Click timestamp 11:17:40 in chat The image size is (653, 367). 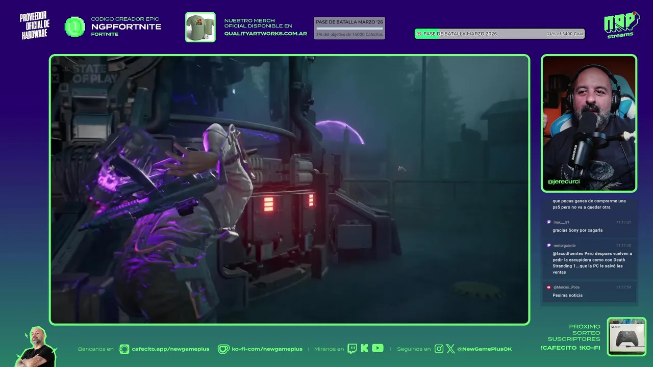click(623, 245)
